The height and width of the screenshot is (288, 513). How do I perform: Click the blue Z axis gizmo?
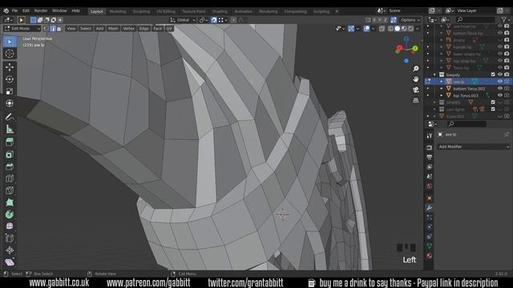click(406, 39)
